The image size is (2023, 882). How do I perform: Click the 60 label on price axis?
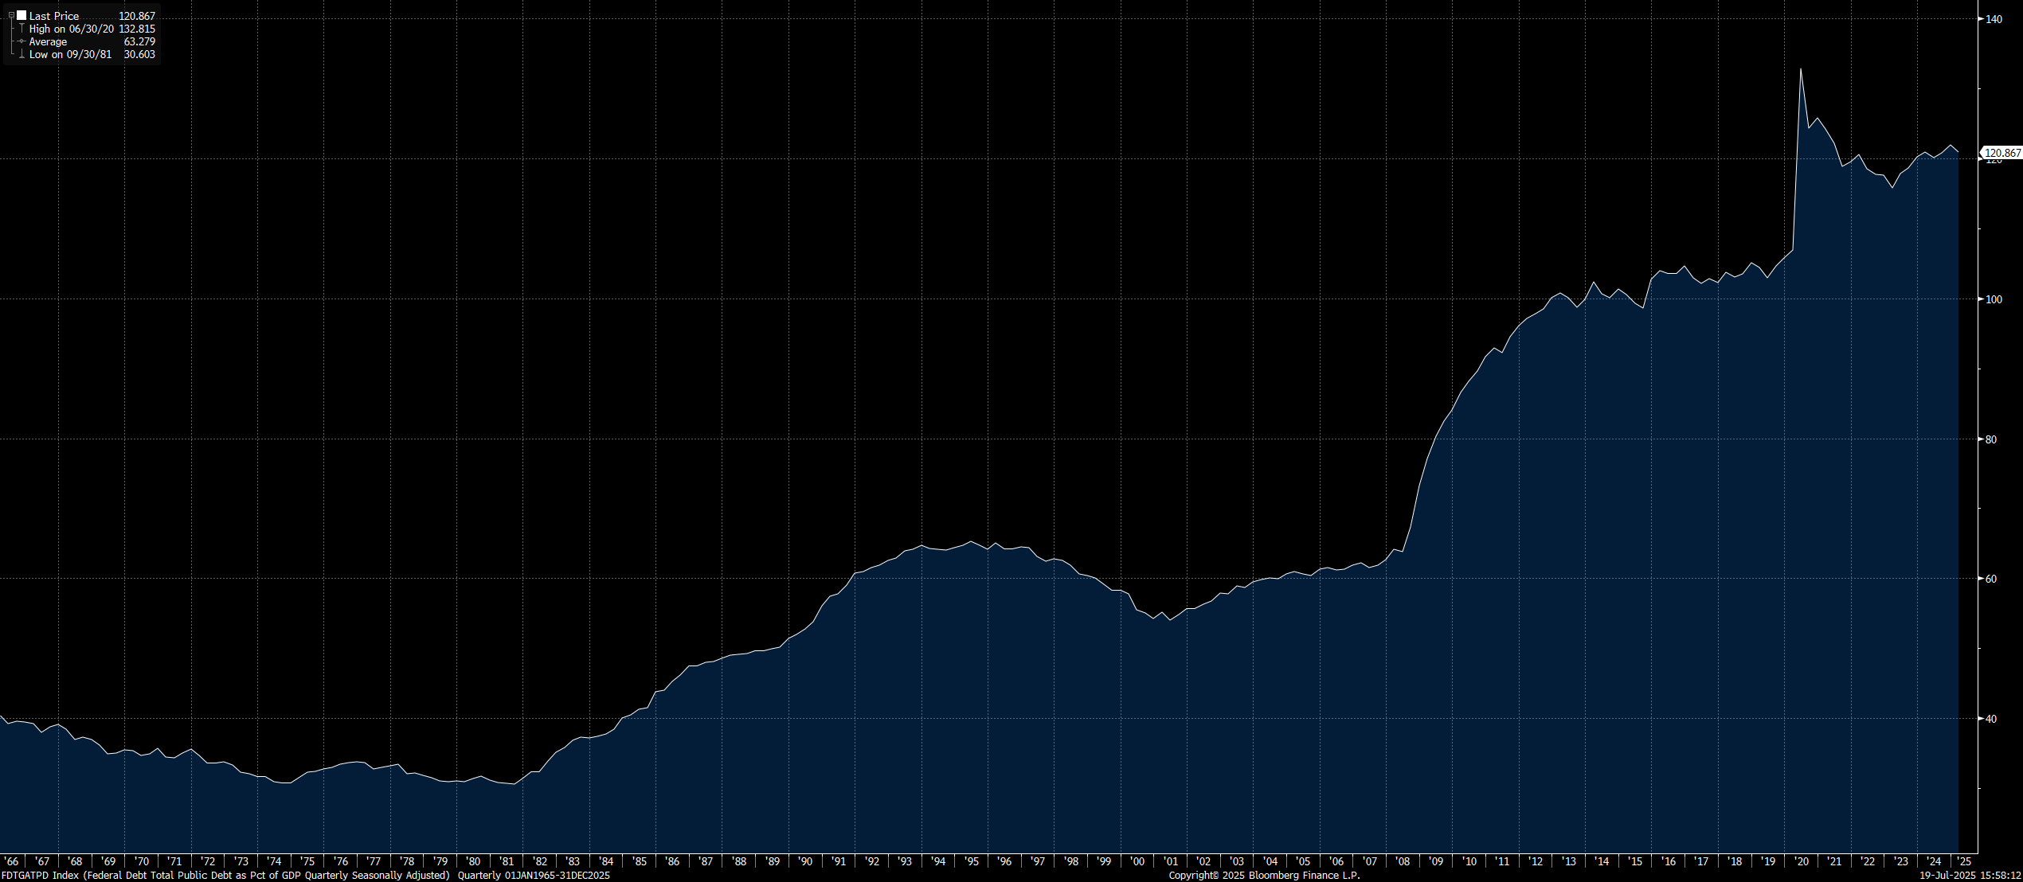1991,579
